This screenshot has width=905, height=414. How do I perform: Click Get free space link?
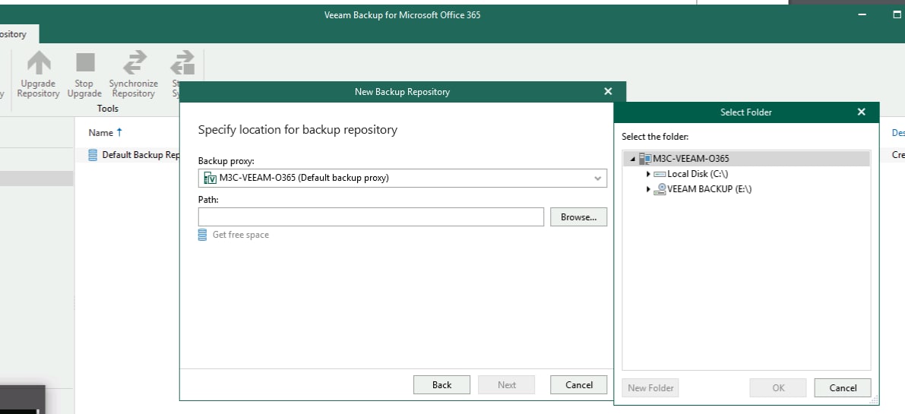pos(241,235)
